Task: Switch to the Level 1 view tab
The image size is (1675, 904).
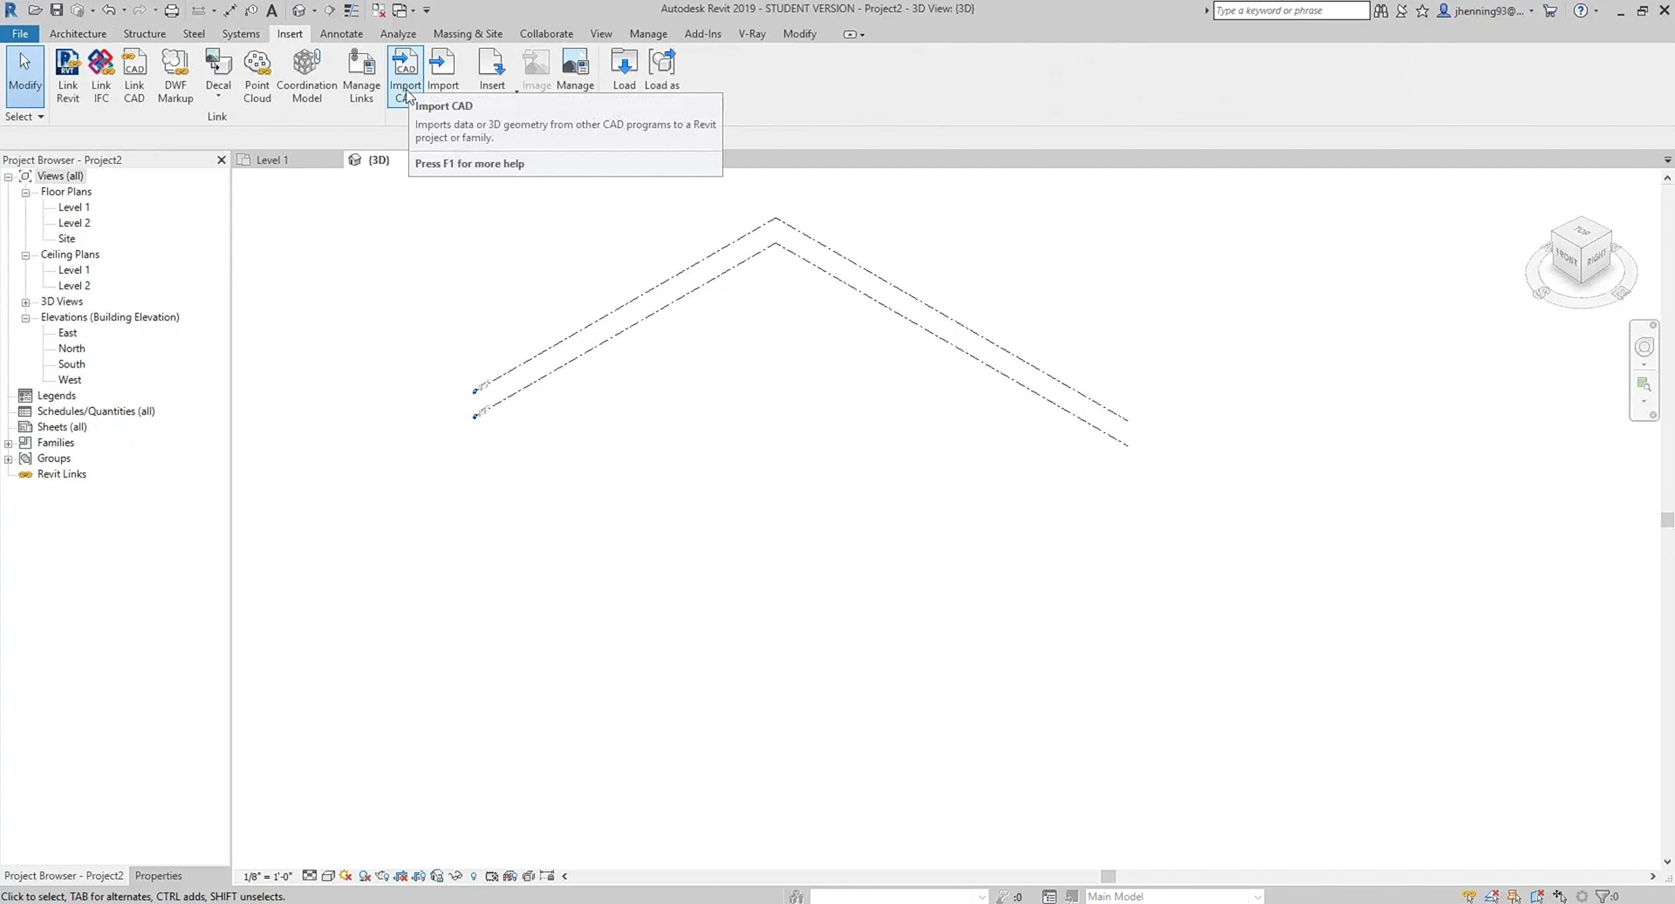Action: tap(287, 160)
